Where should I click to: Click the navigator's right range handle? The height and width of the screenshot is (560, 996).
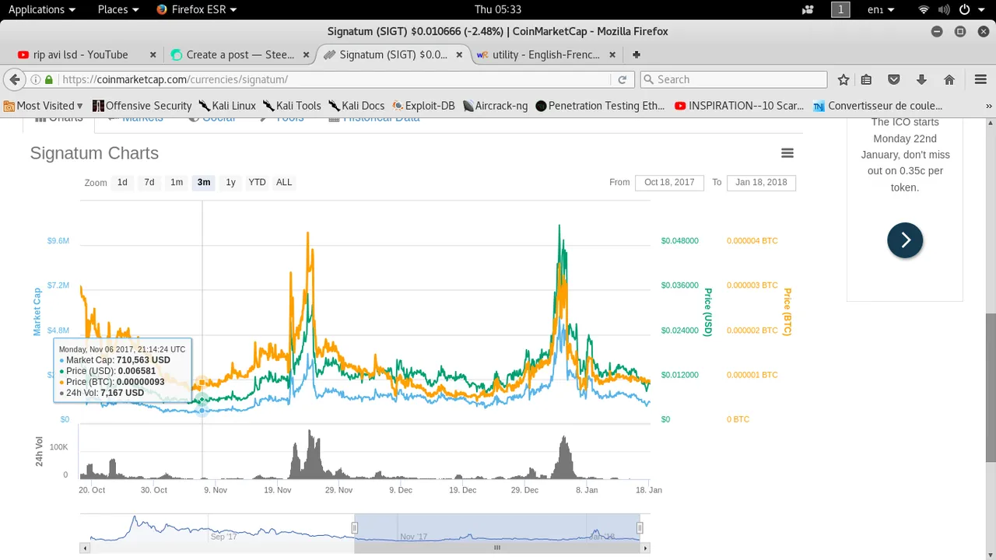(x=640, y=528)
